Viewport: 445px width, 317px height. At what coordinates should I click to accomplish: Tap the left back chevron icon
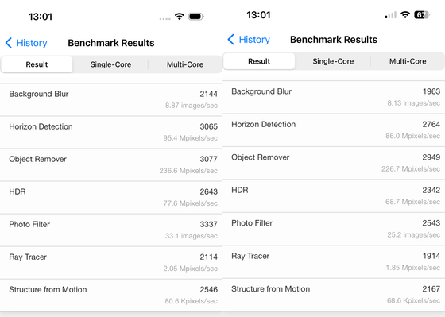(x=9, y=43)
